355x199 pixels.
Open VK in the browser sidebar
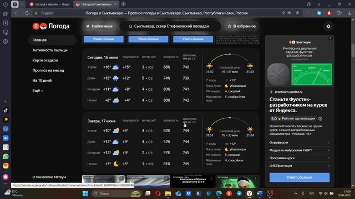[x=6, y=138]
